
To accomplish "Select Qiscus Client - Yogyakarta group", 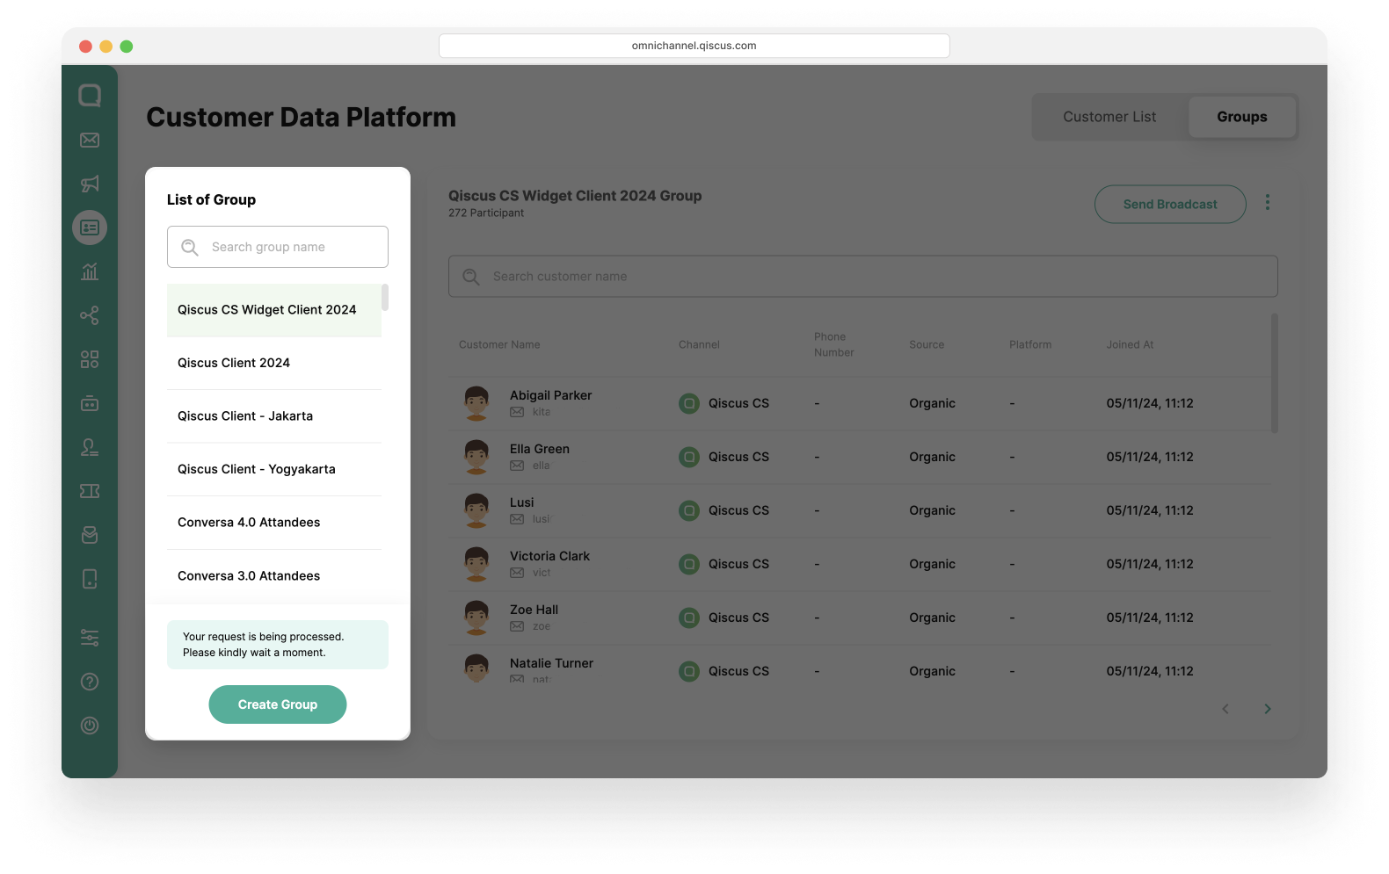I will (274, 469).
